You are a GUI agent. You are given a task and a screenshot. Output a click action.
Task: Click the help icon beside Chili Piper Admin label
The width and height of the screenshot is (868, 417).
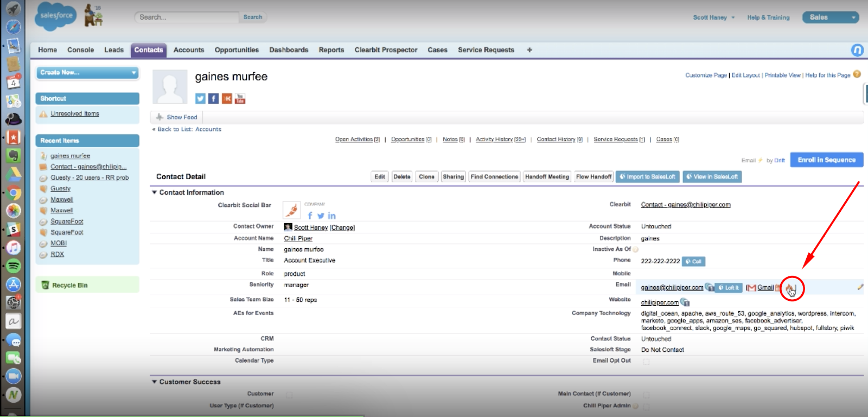click(635, 406)
